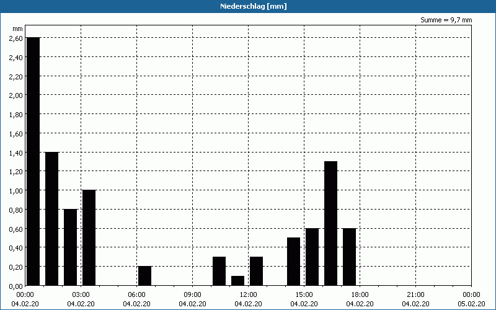
Task: Click the 05.02.20 date label
Action: pyautogui.click(x=471, y=304)
